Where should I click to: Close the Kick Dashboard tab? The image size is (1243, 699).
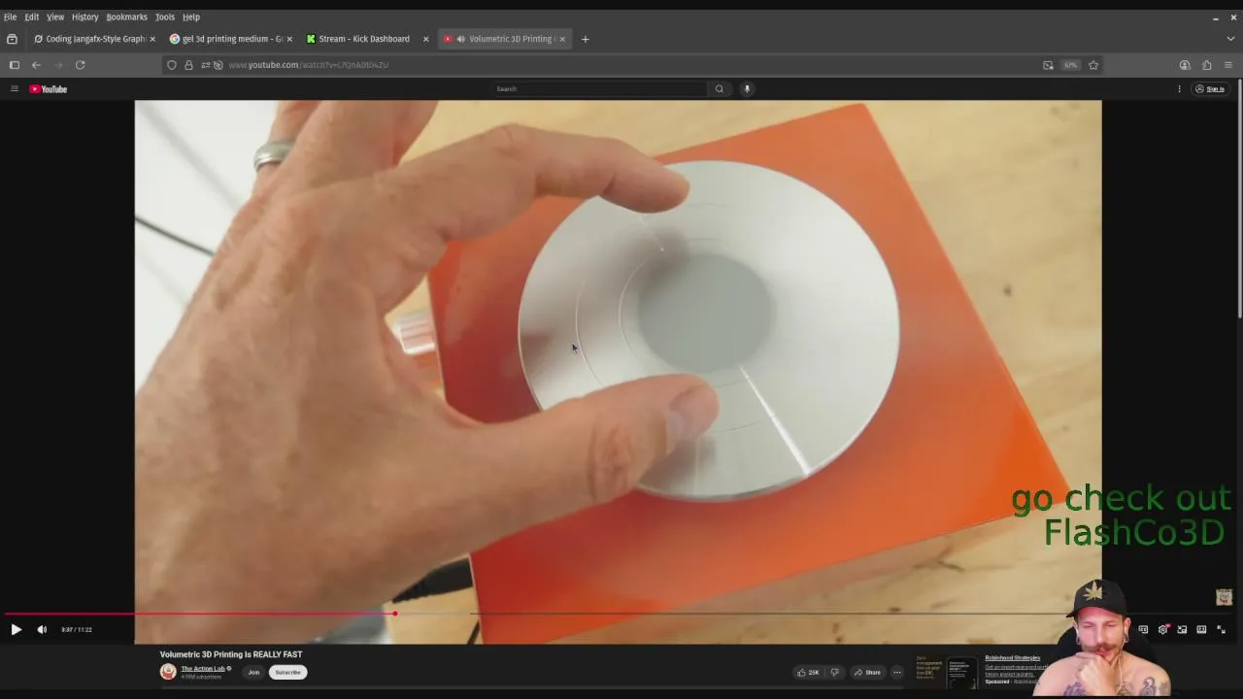click(x=425, y=39)
